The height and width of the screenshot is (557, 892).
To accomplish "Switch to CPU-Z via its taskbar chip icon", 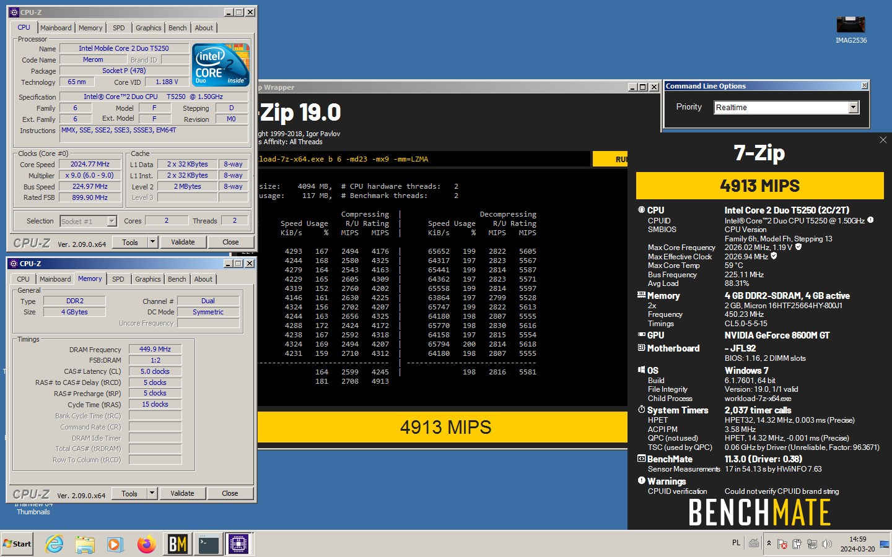I will [x=238, y=544].
